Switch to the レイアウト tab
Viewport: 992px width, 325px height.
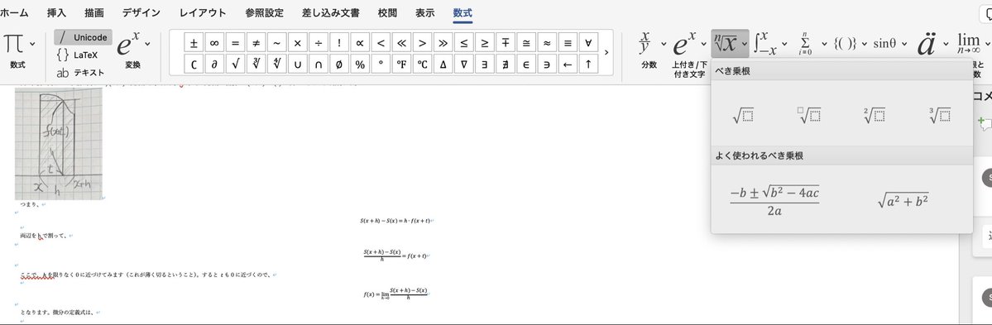point(203,12)
